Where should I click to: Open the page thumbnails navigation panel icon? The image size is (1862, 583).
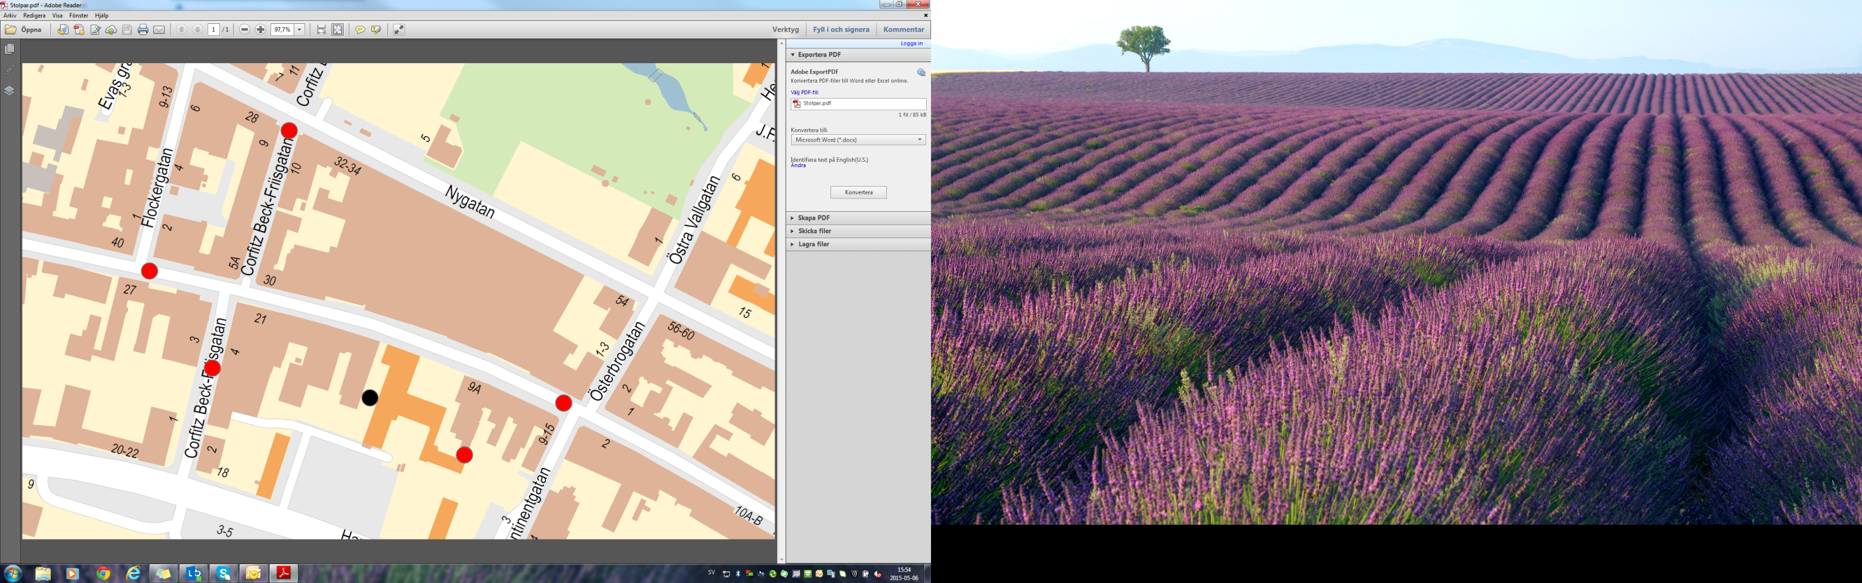coord(9,49)
